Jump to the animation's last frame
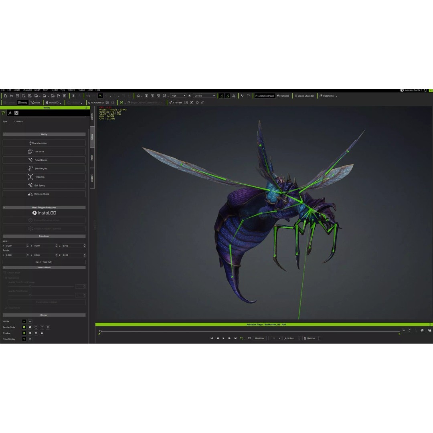Image resolution: width=433 pixels, height=433 pixels. [235, 338]
